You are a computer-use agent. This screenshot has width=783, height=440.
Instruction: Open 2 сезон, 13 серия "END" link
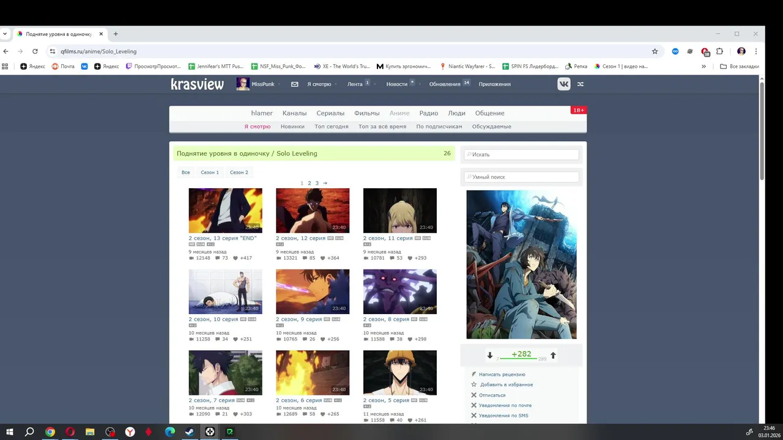point(223,238)
